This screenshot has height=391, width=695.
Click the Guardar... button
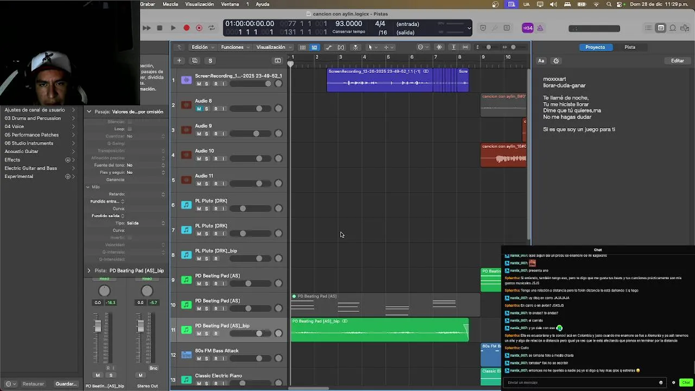pyautogui.click(x=66, y=384)
